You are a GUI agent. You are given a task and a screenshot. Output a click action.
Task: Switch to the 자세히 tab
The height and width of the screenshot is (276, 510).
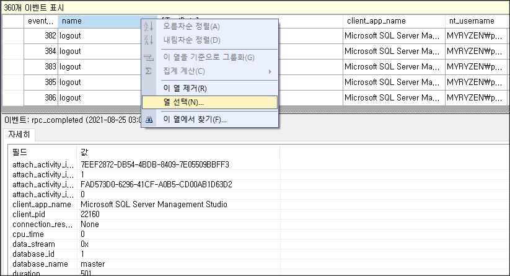[19, 135]
